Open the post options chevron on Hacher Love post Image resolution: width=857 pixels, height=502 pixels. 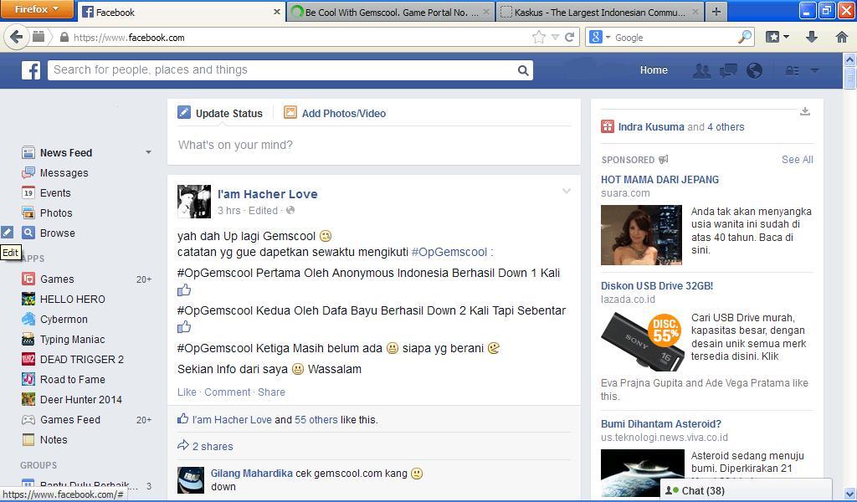tap(567, 191)
